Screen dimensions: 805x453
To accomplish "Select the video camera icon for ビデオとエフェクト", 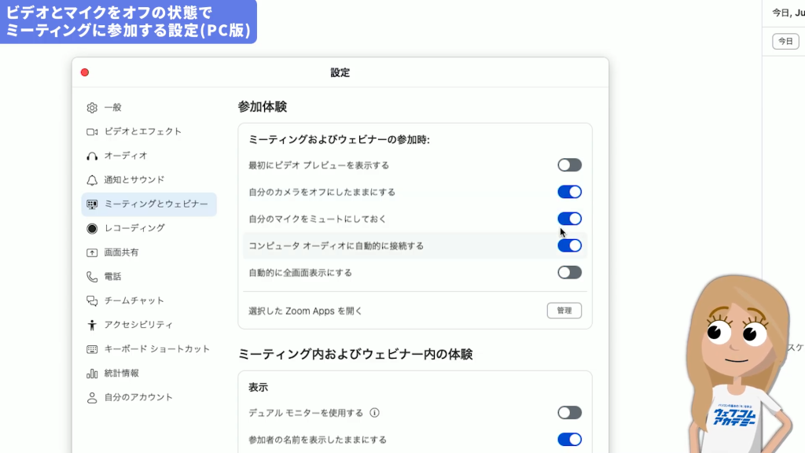I will 92,132.
